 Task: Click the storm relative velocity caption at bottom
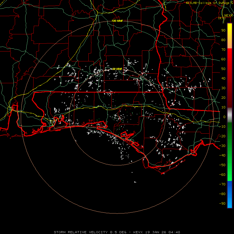tap(117, 232)
